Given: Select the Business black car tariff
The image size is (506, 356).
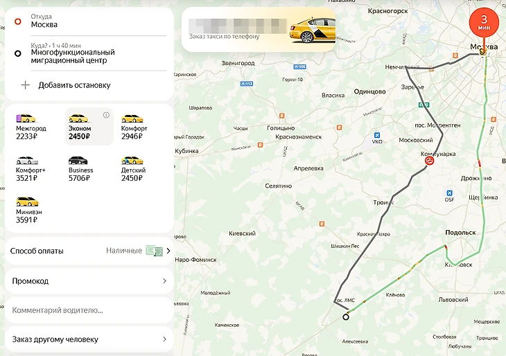Looking at the screenshot, I should tap(78, 160).
